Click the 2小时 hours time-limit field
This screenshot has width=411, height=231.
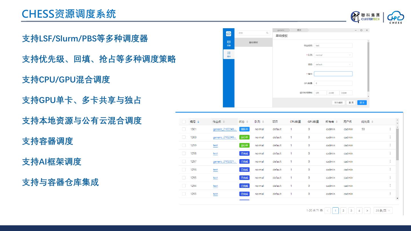(x=333, y=93)
